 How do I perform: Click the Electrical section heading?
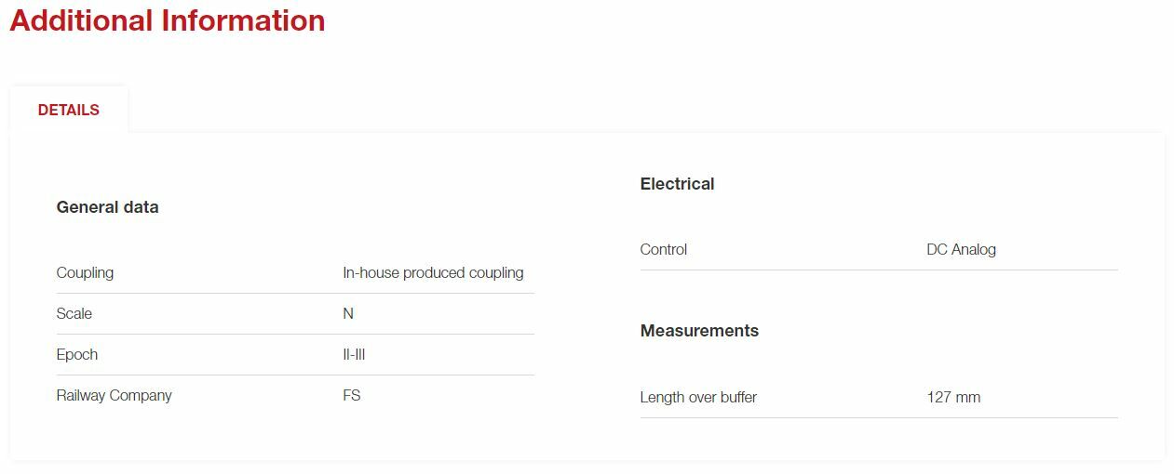click(677, 184)
